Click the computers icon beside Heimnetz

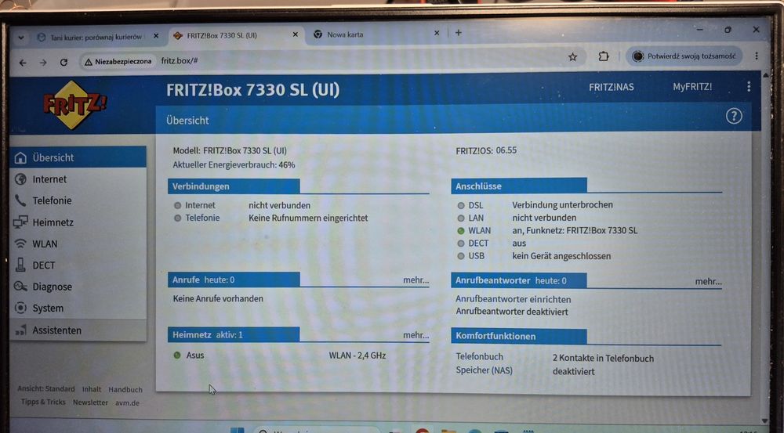pyautogui.click(x=20, y=222)
